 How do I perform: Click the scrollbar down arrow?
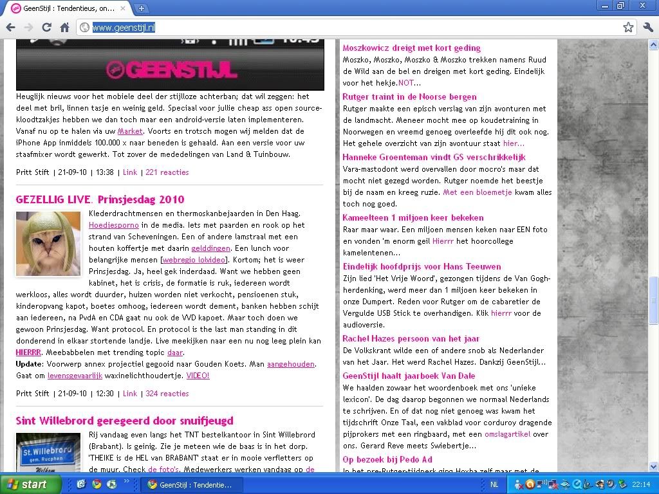[654, 466]
